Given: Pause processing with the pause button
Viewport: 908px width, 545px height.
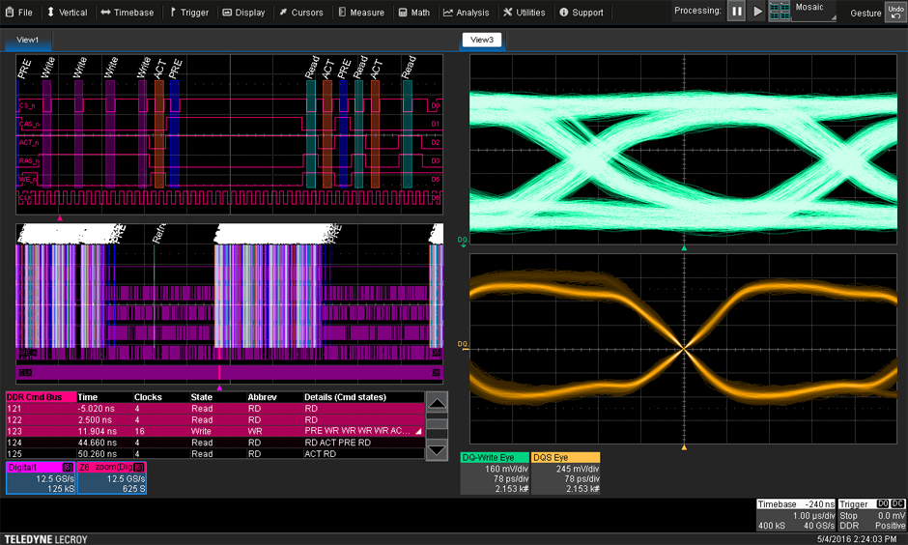Looking at the screenshot, I should tap(736, 12).
